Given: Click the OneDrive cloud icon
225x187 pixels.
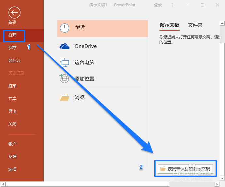Looking at the screenshot, I should tap(65, 46).
